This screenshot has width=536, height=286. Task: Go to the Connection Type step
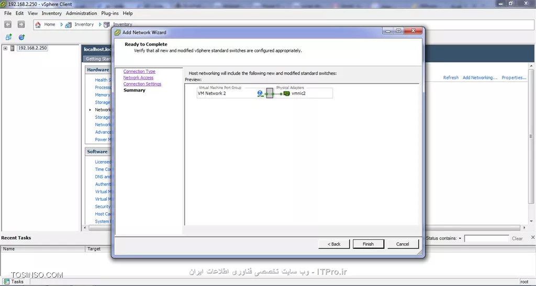click(x=139, y=71)
